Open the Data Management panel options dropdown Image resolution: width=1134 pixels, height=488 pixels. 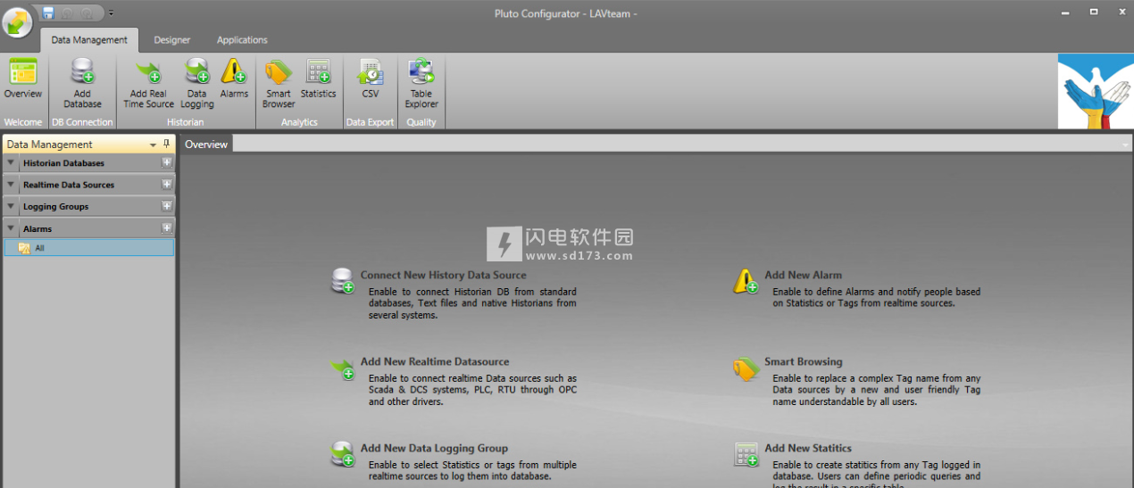(153, 145)
